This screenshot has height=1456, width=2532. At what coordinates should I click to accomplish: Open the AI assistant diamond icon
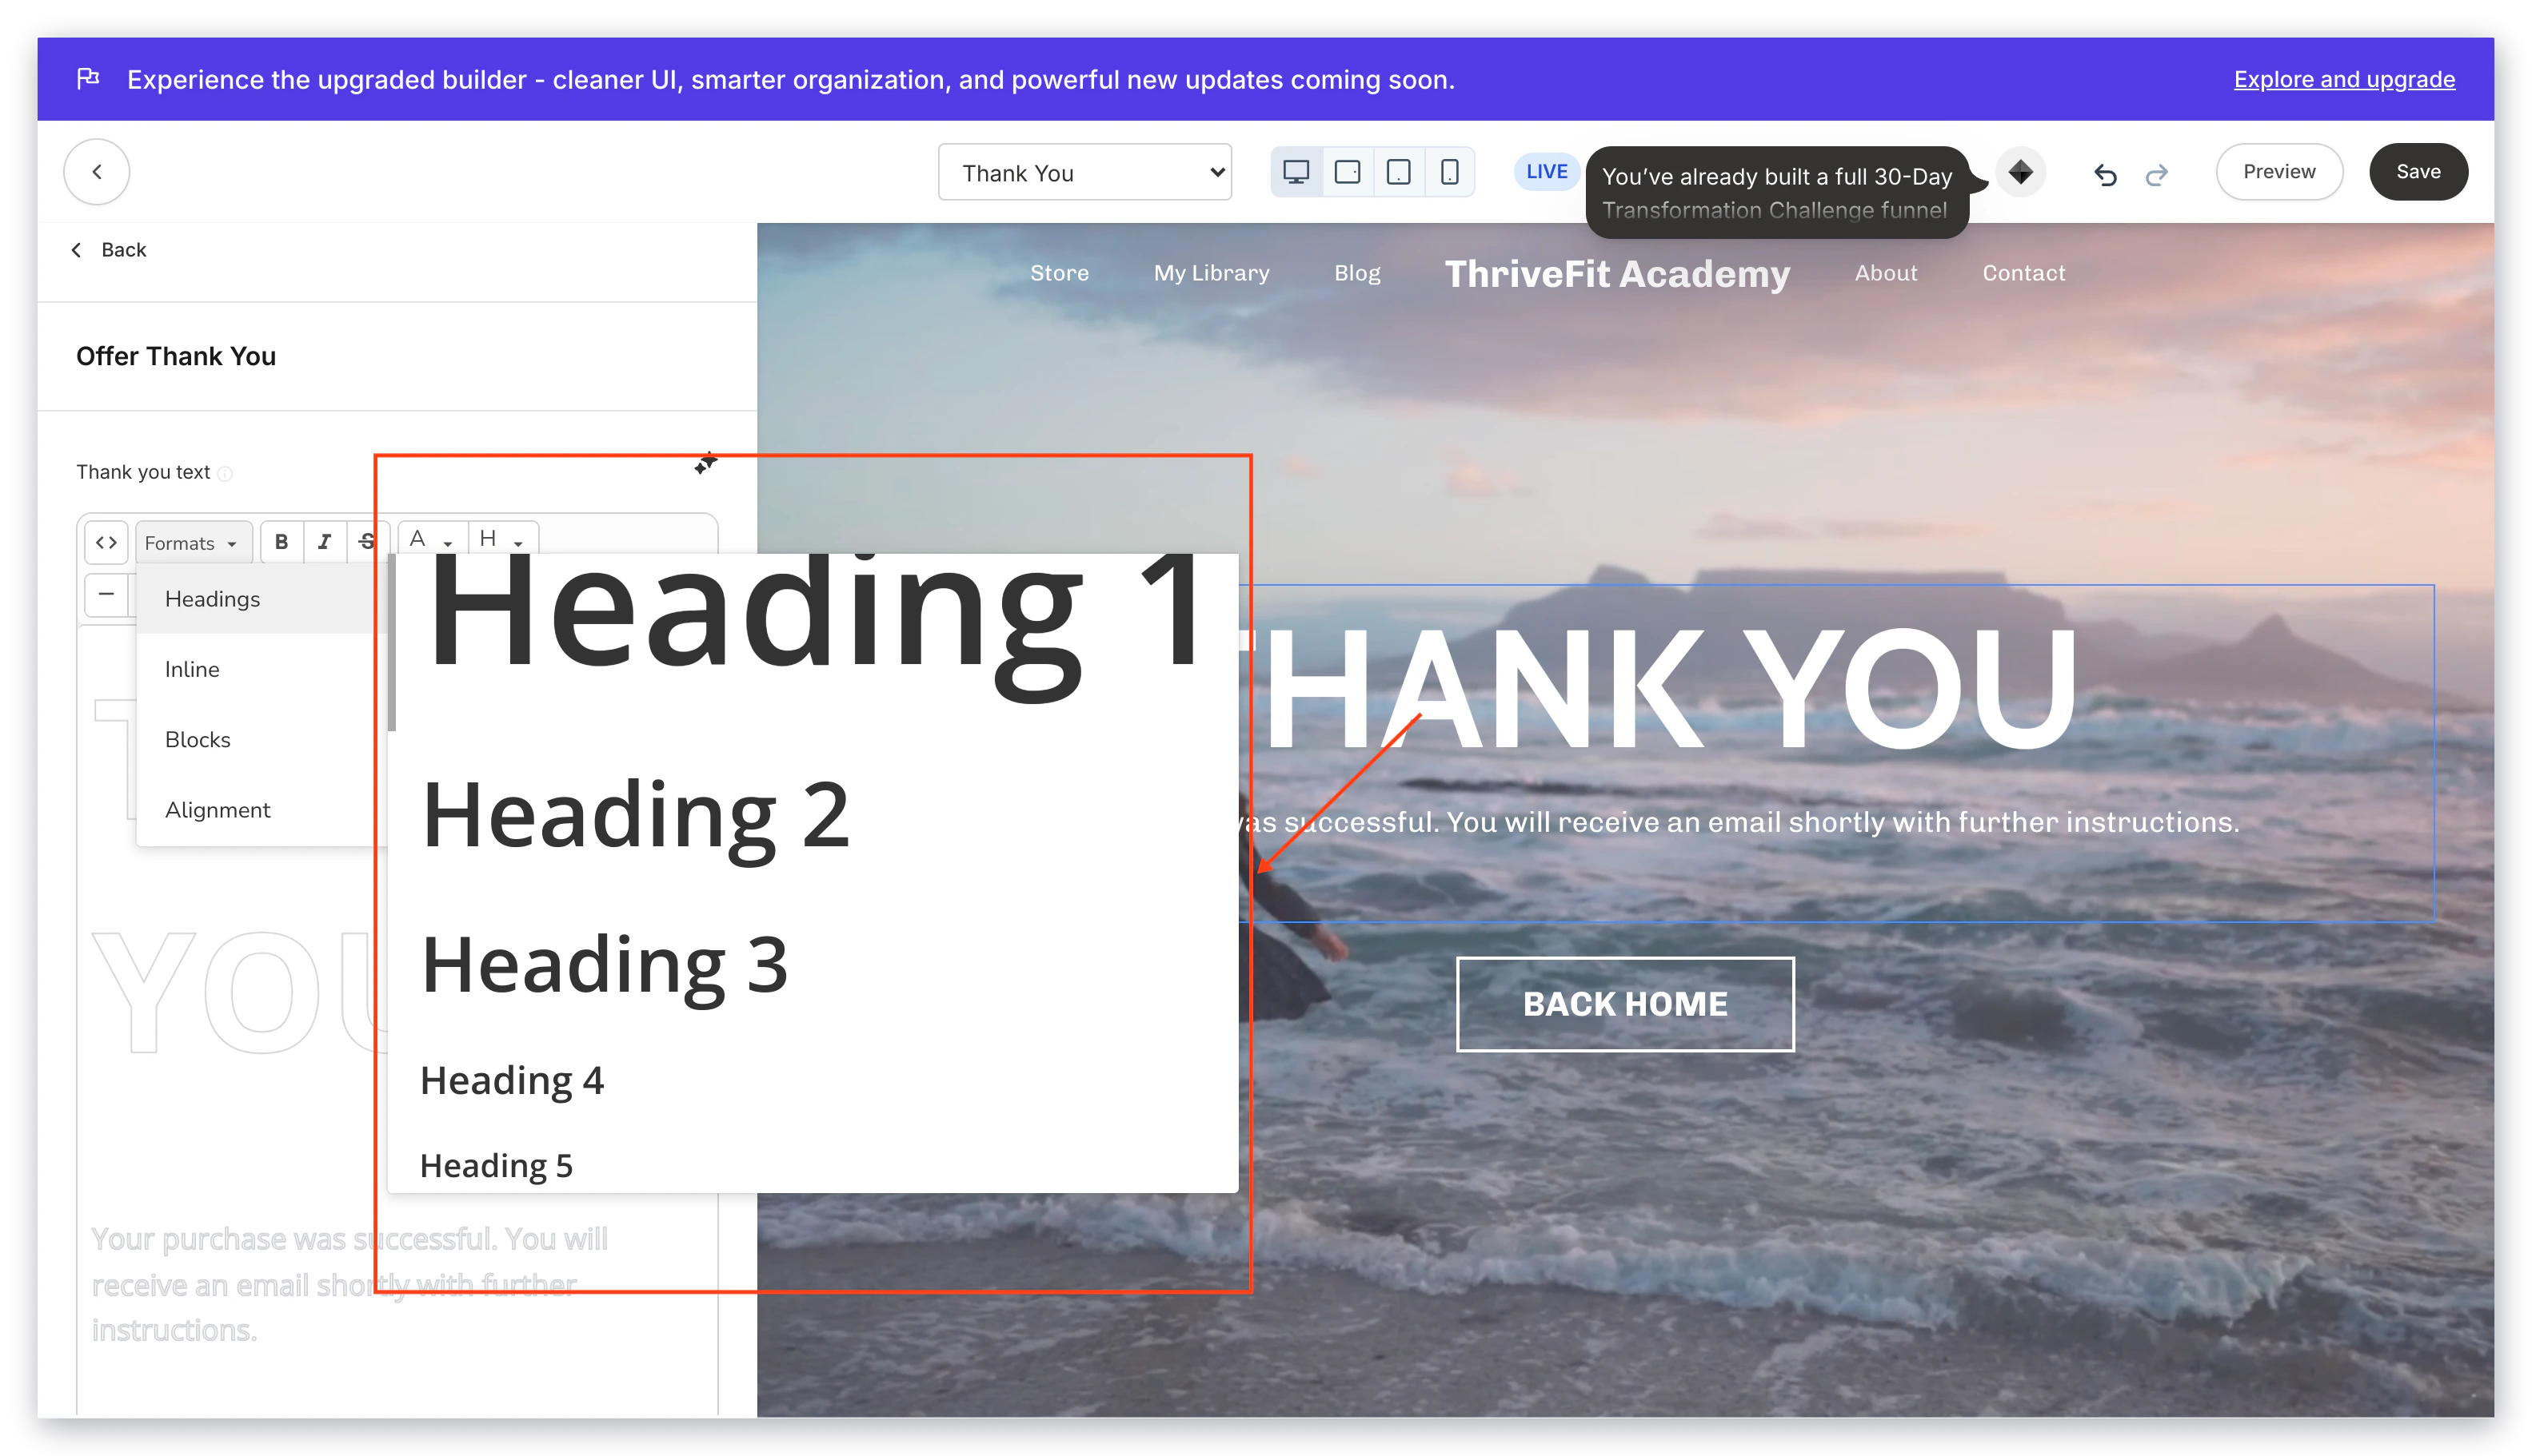click(2019, 171)
